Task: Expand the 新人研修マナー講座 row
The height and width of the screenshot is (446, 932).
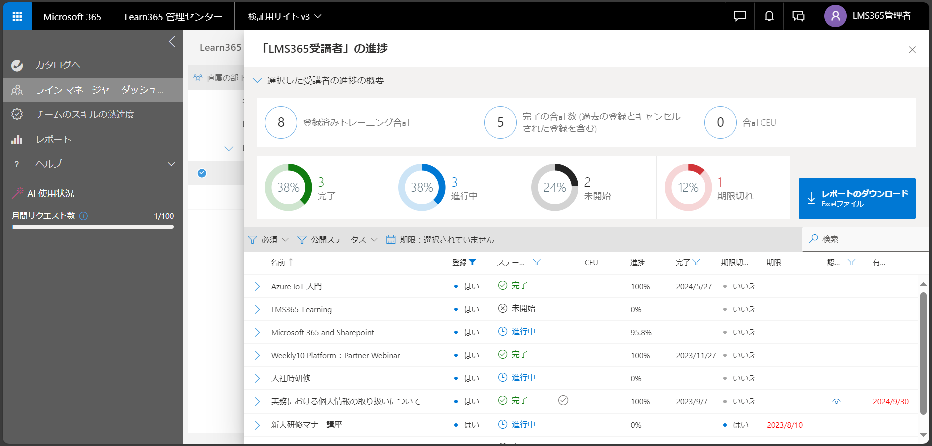Action: point(257,425)
